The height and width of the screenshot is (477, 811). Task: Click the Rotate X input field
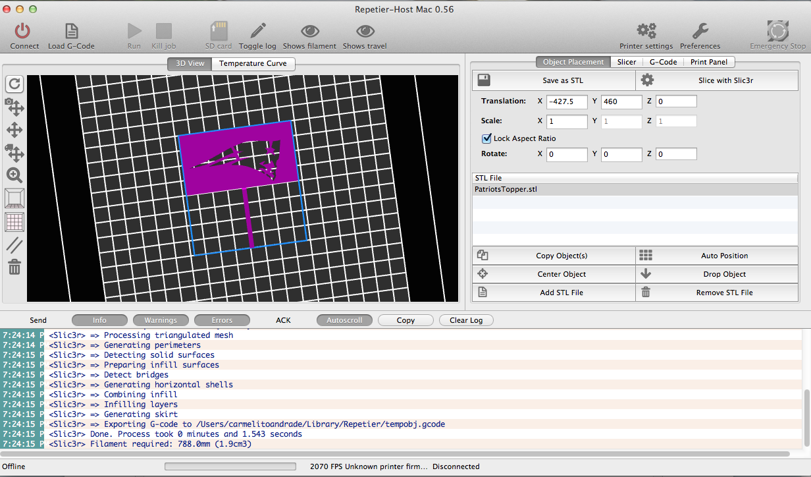[567, 154]
